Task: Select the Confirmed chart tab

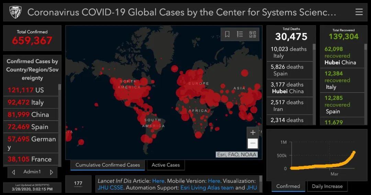Action: click(288, 186)
